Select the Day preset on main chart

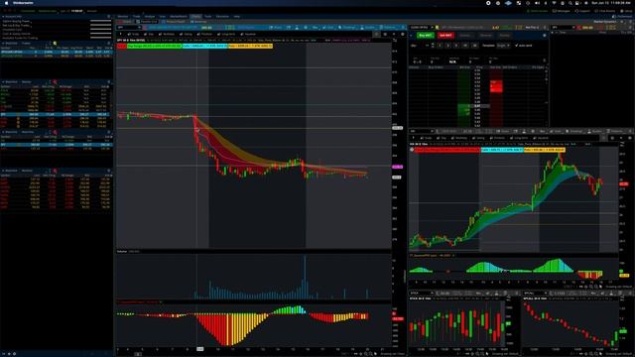click(x=150, y=35)
